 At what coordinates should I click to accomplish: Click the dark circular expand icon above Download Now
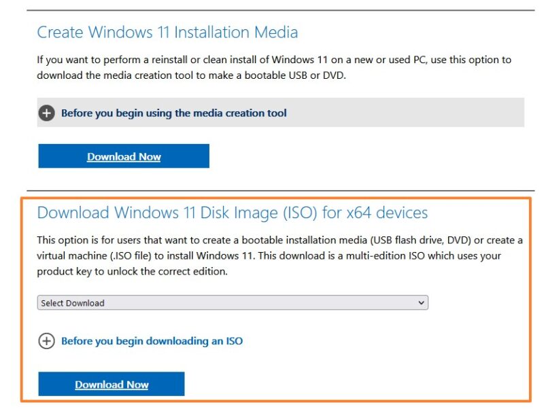pos(47,113)
